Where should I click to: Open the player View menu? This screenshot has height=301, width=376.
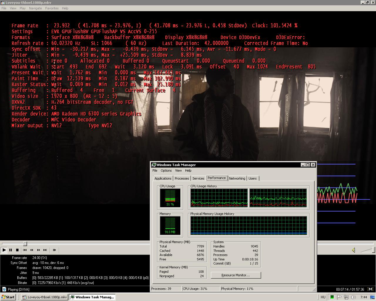(13, 8)
